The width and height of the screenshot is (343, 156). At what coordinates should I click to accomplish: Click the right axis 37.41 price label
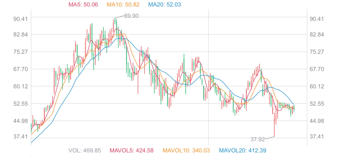tap(316, 137)
